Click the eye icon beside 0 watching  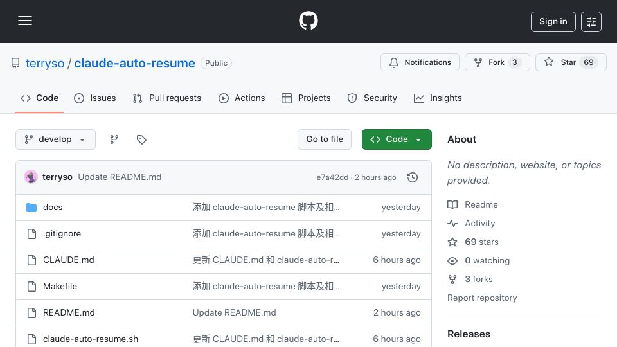[x=452, y=260]
